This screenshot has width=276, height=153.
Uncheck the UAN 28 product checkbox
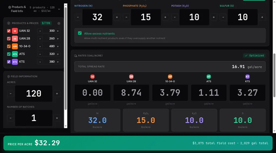(9, 39)
